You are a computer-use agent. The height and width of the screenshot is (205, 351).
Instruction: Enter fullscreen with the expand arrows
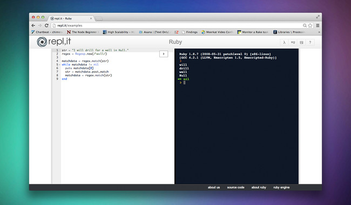pyautogui.click(x=318, y=17)
